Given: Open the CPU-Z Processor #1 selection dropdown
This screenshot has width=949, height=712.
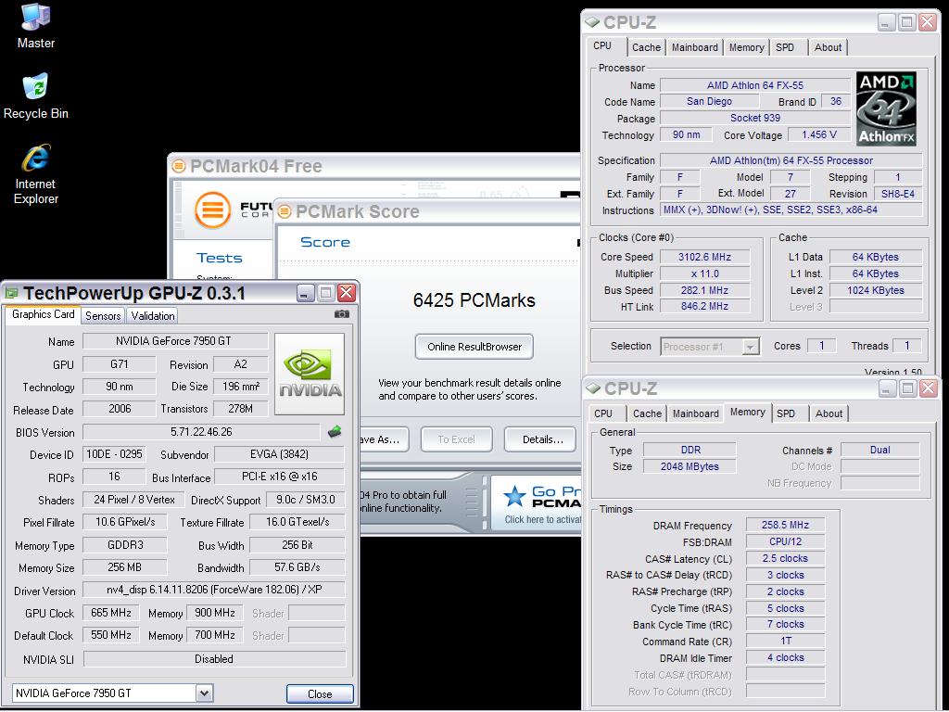Looking at the screenshot, I should coord(751,347).
